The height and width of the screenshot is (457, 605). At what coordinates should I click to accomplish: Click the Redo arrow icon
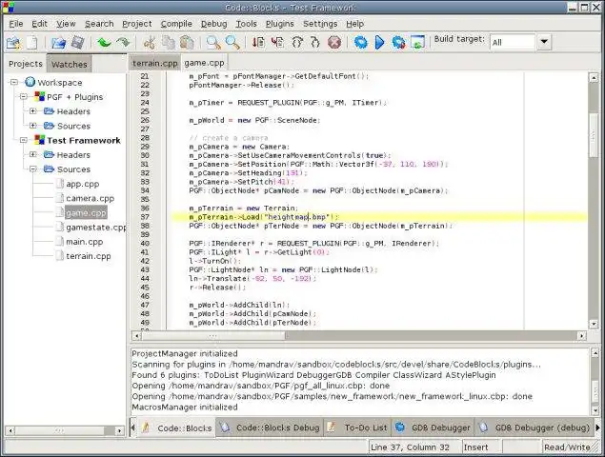[x=122, y=43]
